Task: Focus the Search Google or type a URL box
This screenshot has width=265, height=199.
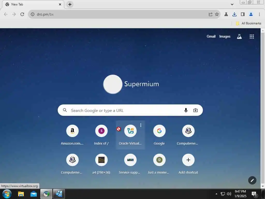Action: [x=130, y=110]
